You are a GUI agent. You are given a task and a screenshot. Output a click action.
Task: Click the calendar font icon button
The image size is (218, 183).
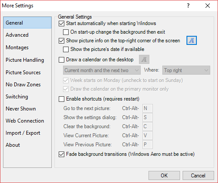pyautogui.click(x=144, y=59)
